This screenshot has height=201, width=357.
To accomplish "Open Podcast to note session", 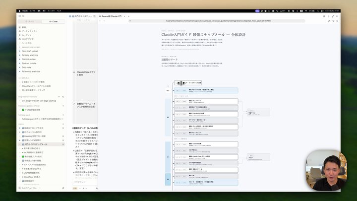I will (29, 64).
